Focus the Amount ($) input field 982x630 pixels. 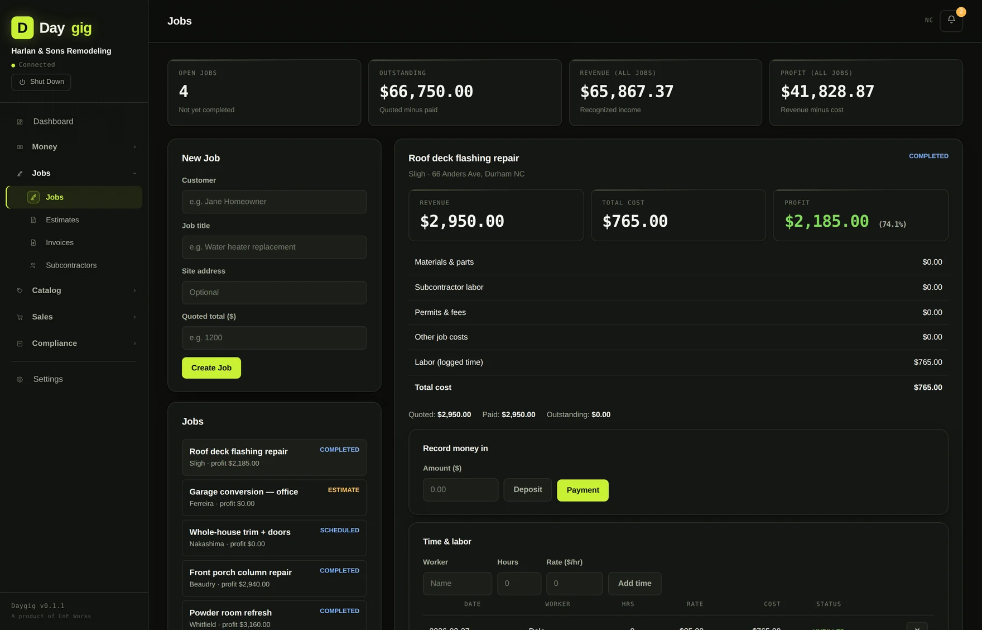point(461,490)
